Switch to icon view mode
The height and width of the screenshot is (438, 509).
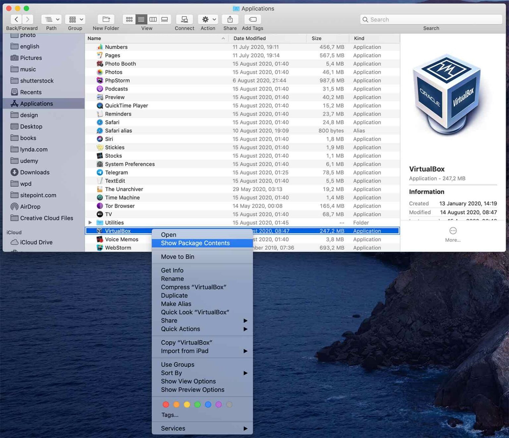[129, 19]
